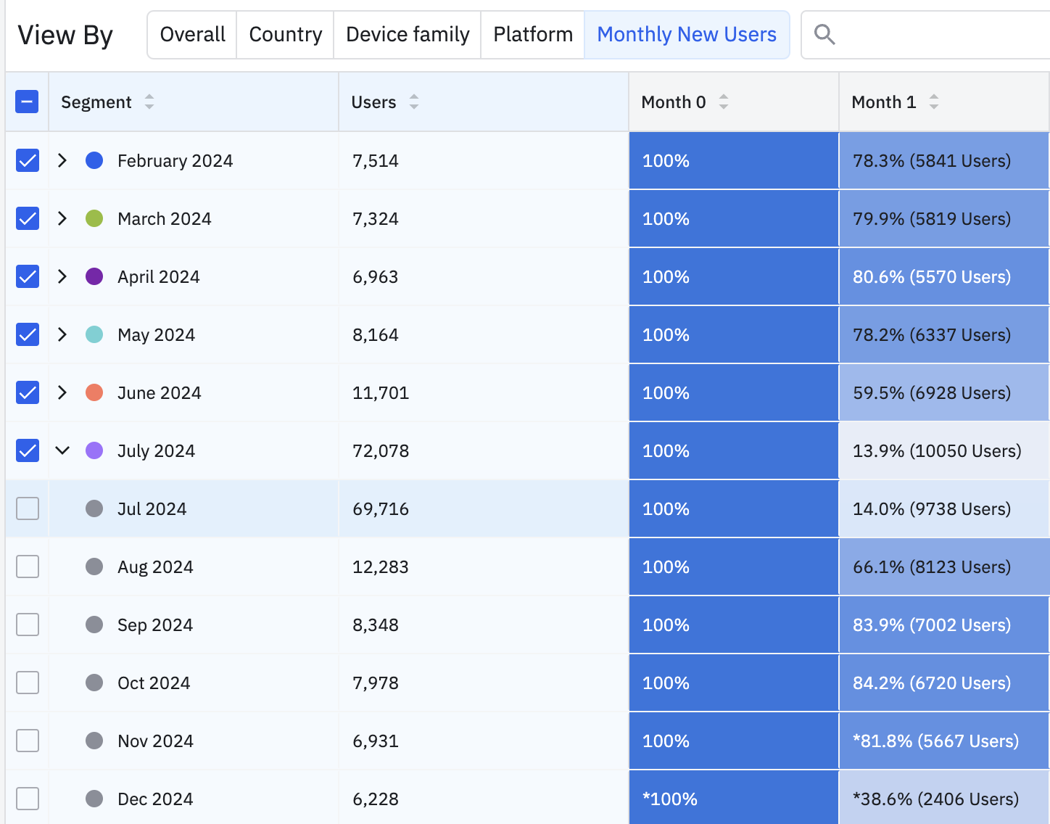
Task: Collapse the July 2024 segment
Action: click(62, 450)
